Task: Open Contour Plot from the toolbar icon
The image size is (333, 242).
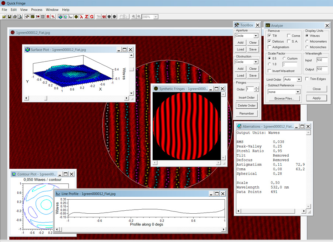Action: 66,17
